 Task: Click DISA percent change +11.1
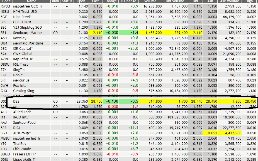(x=133, y=128)
